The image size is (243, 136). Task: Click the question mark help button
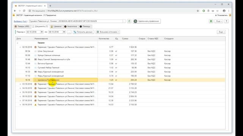[x=226, y=21]
